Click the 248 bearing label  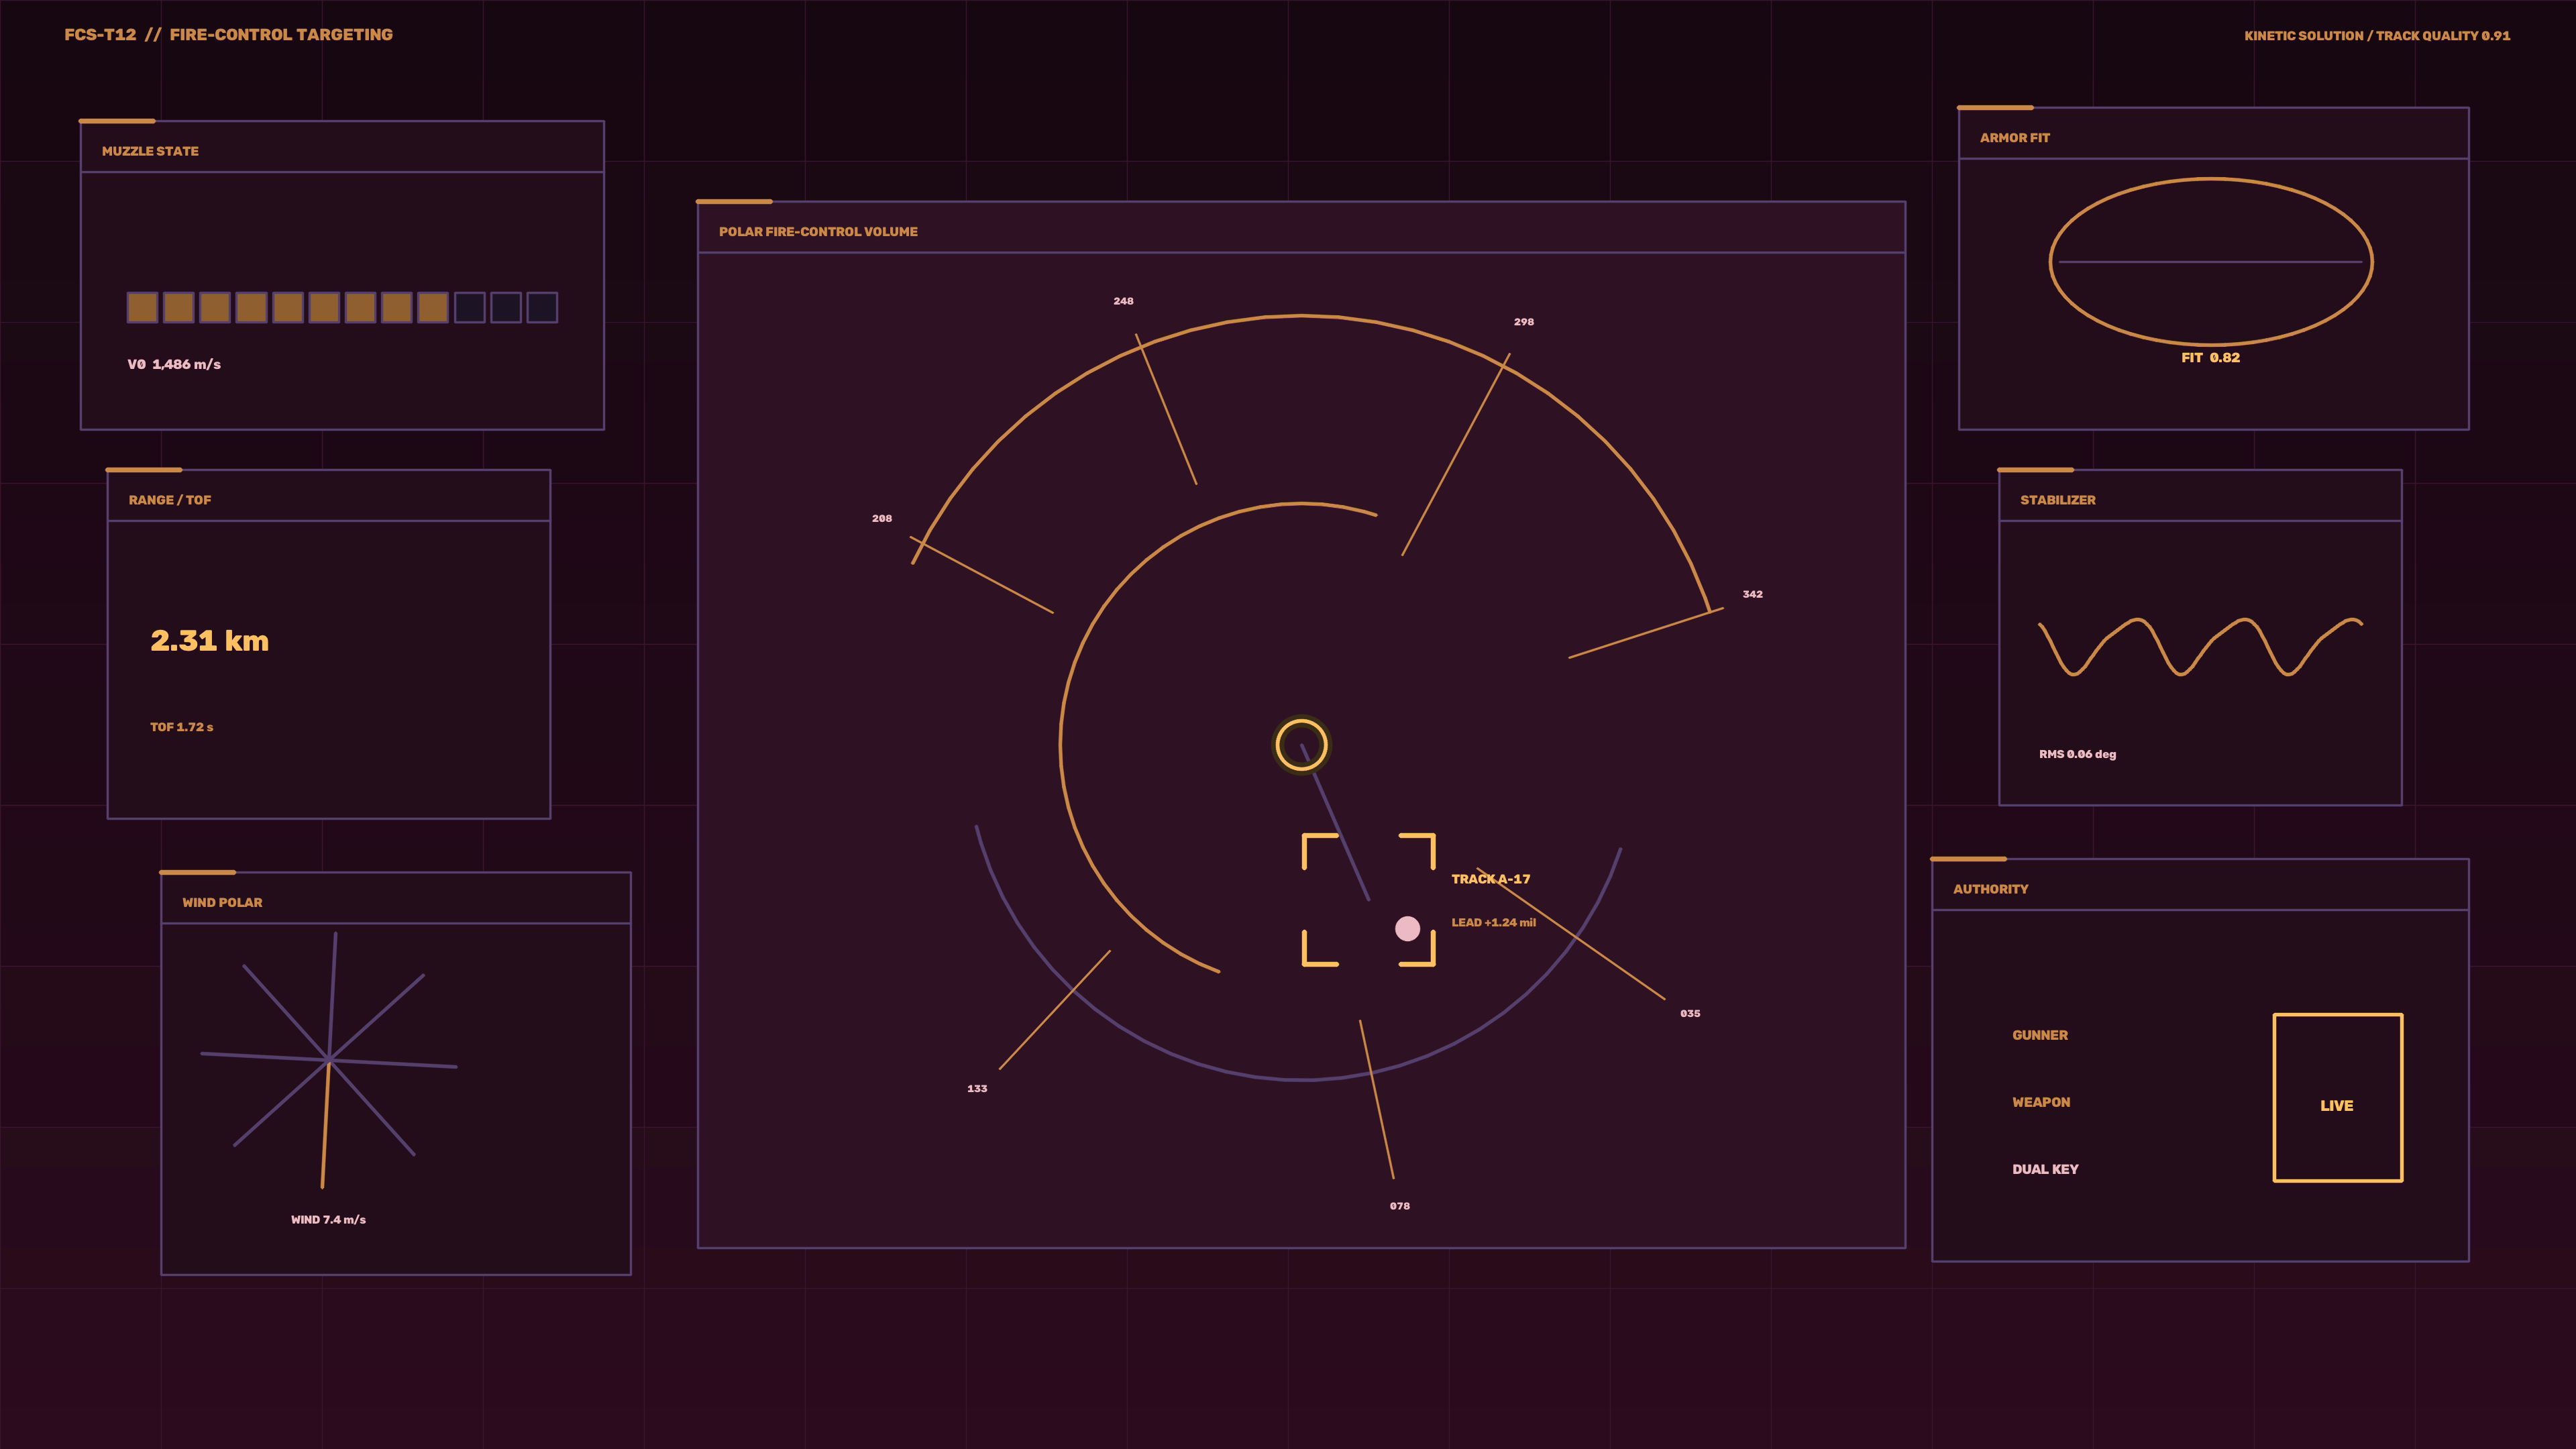click(x=1123, y=301)
